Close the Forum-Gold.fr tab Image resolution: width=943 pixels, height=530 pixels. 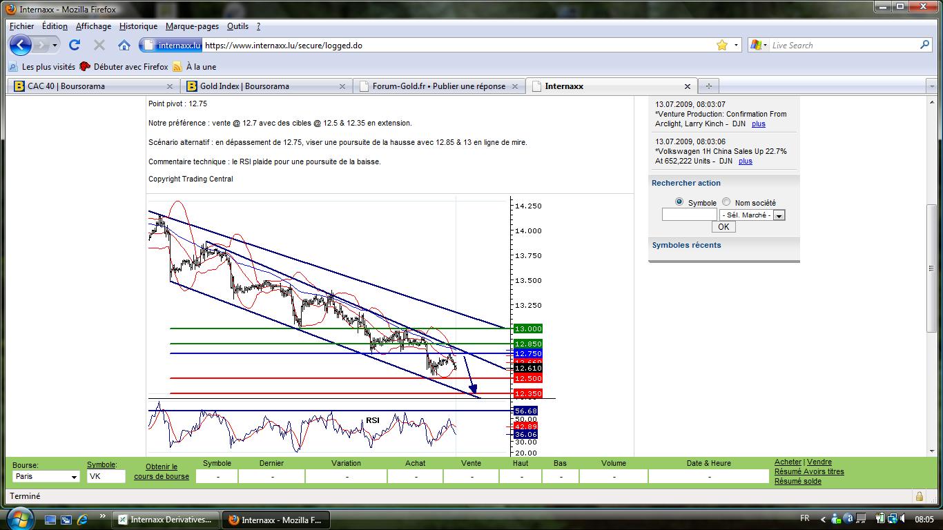pos(515,86)
